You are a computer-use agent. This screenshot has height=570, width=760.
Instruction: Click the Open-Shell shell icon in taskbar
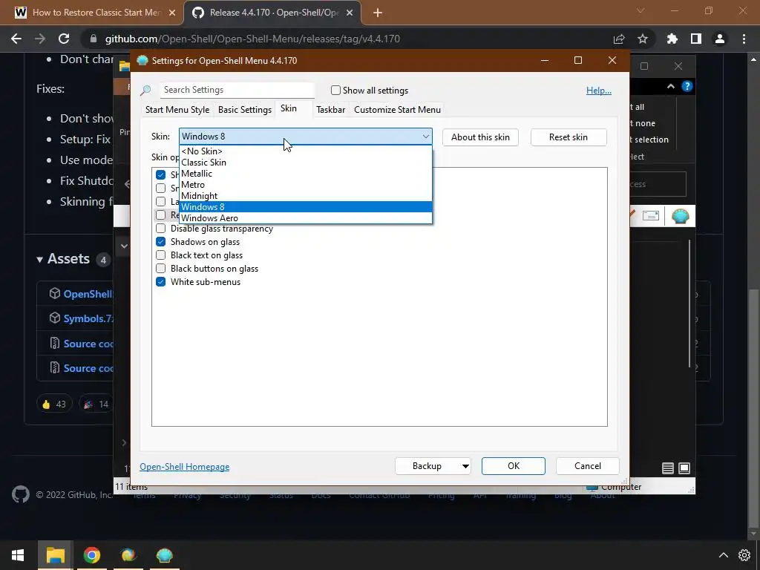pyautogui.click(x=165, y=555)
